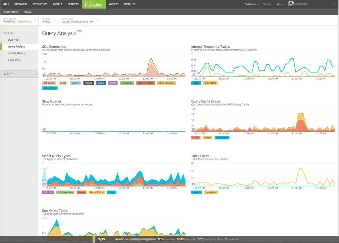The width and height of the screenshot is (339, 243).
Task: Expand the ALERTS sidebar section
Action: click(x=20, y=74)
